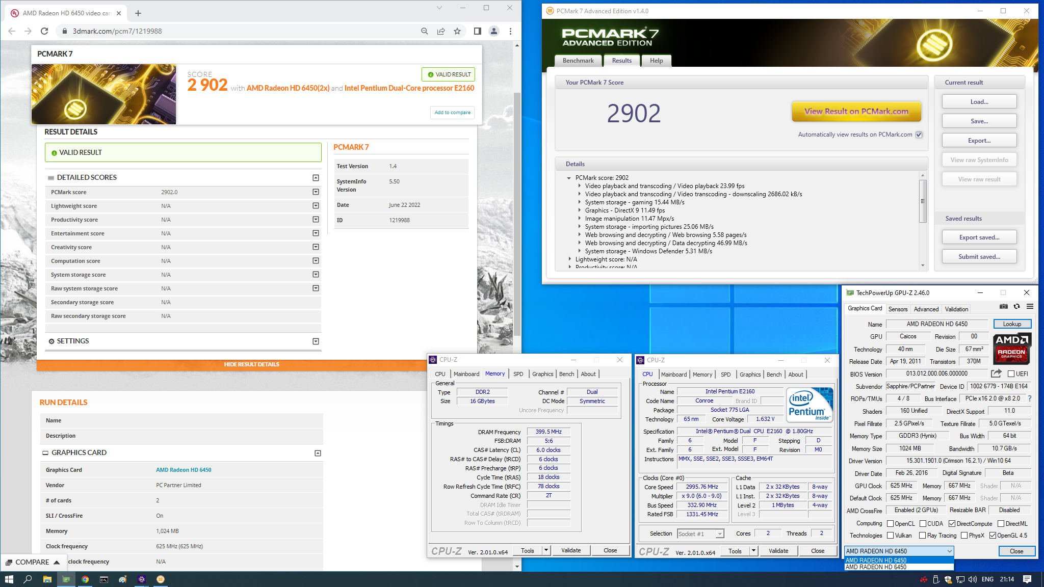The height and width of the screenshot is (587, 1044).
Task: Open the Windows Start menu
Action: 9,579
